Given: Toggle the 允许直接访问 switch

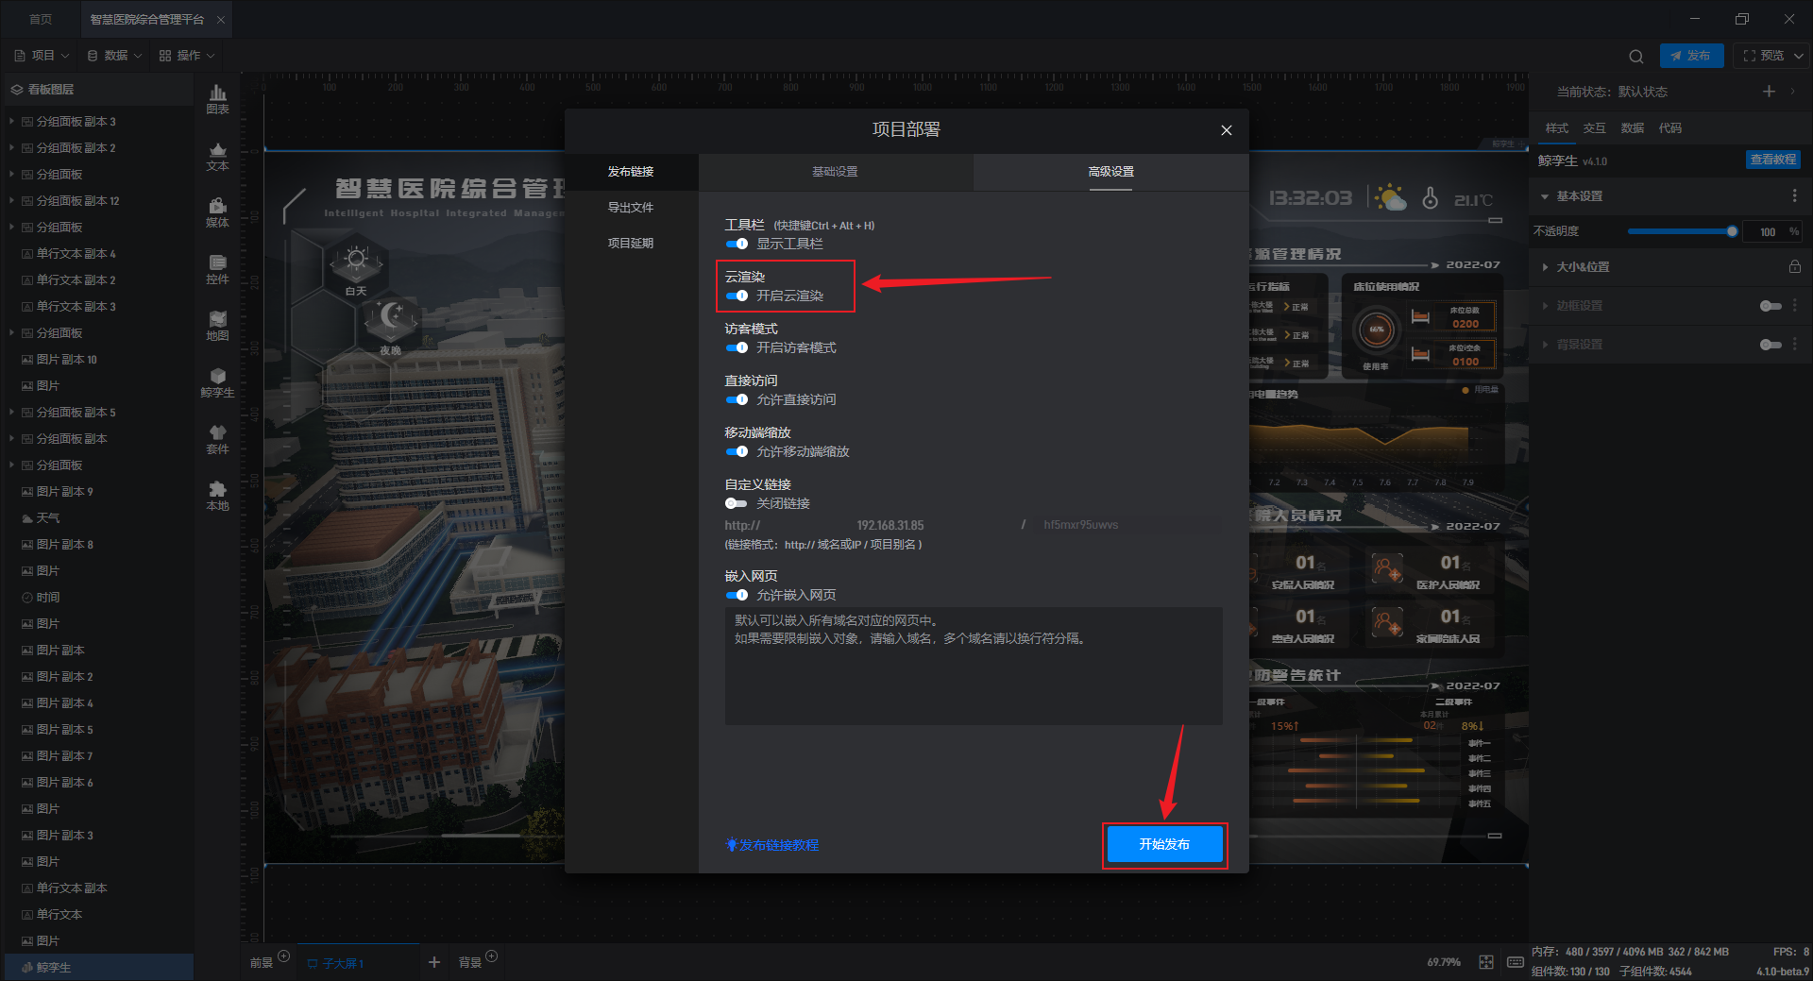Looking at the screenshot, I should tap(737, 399).
